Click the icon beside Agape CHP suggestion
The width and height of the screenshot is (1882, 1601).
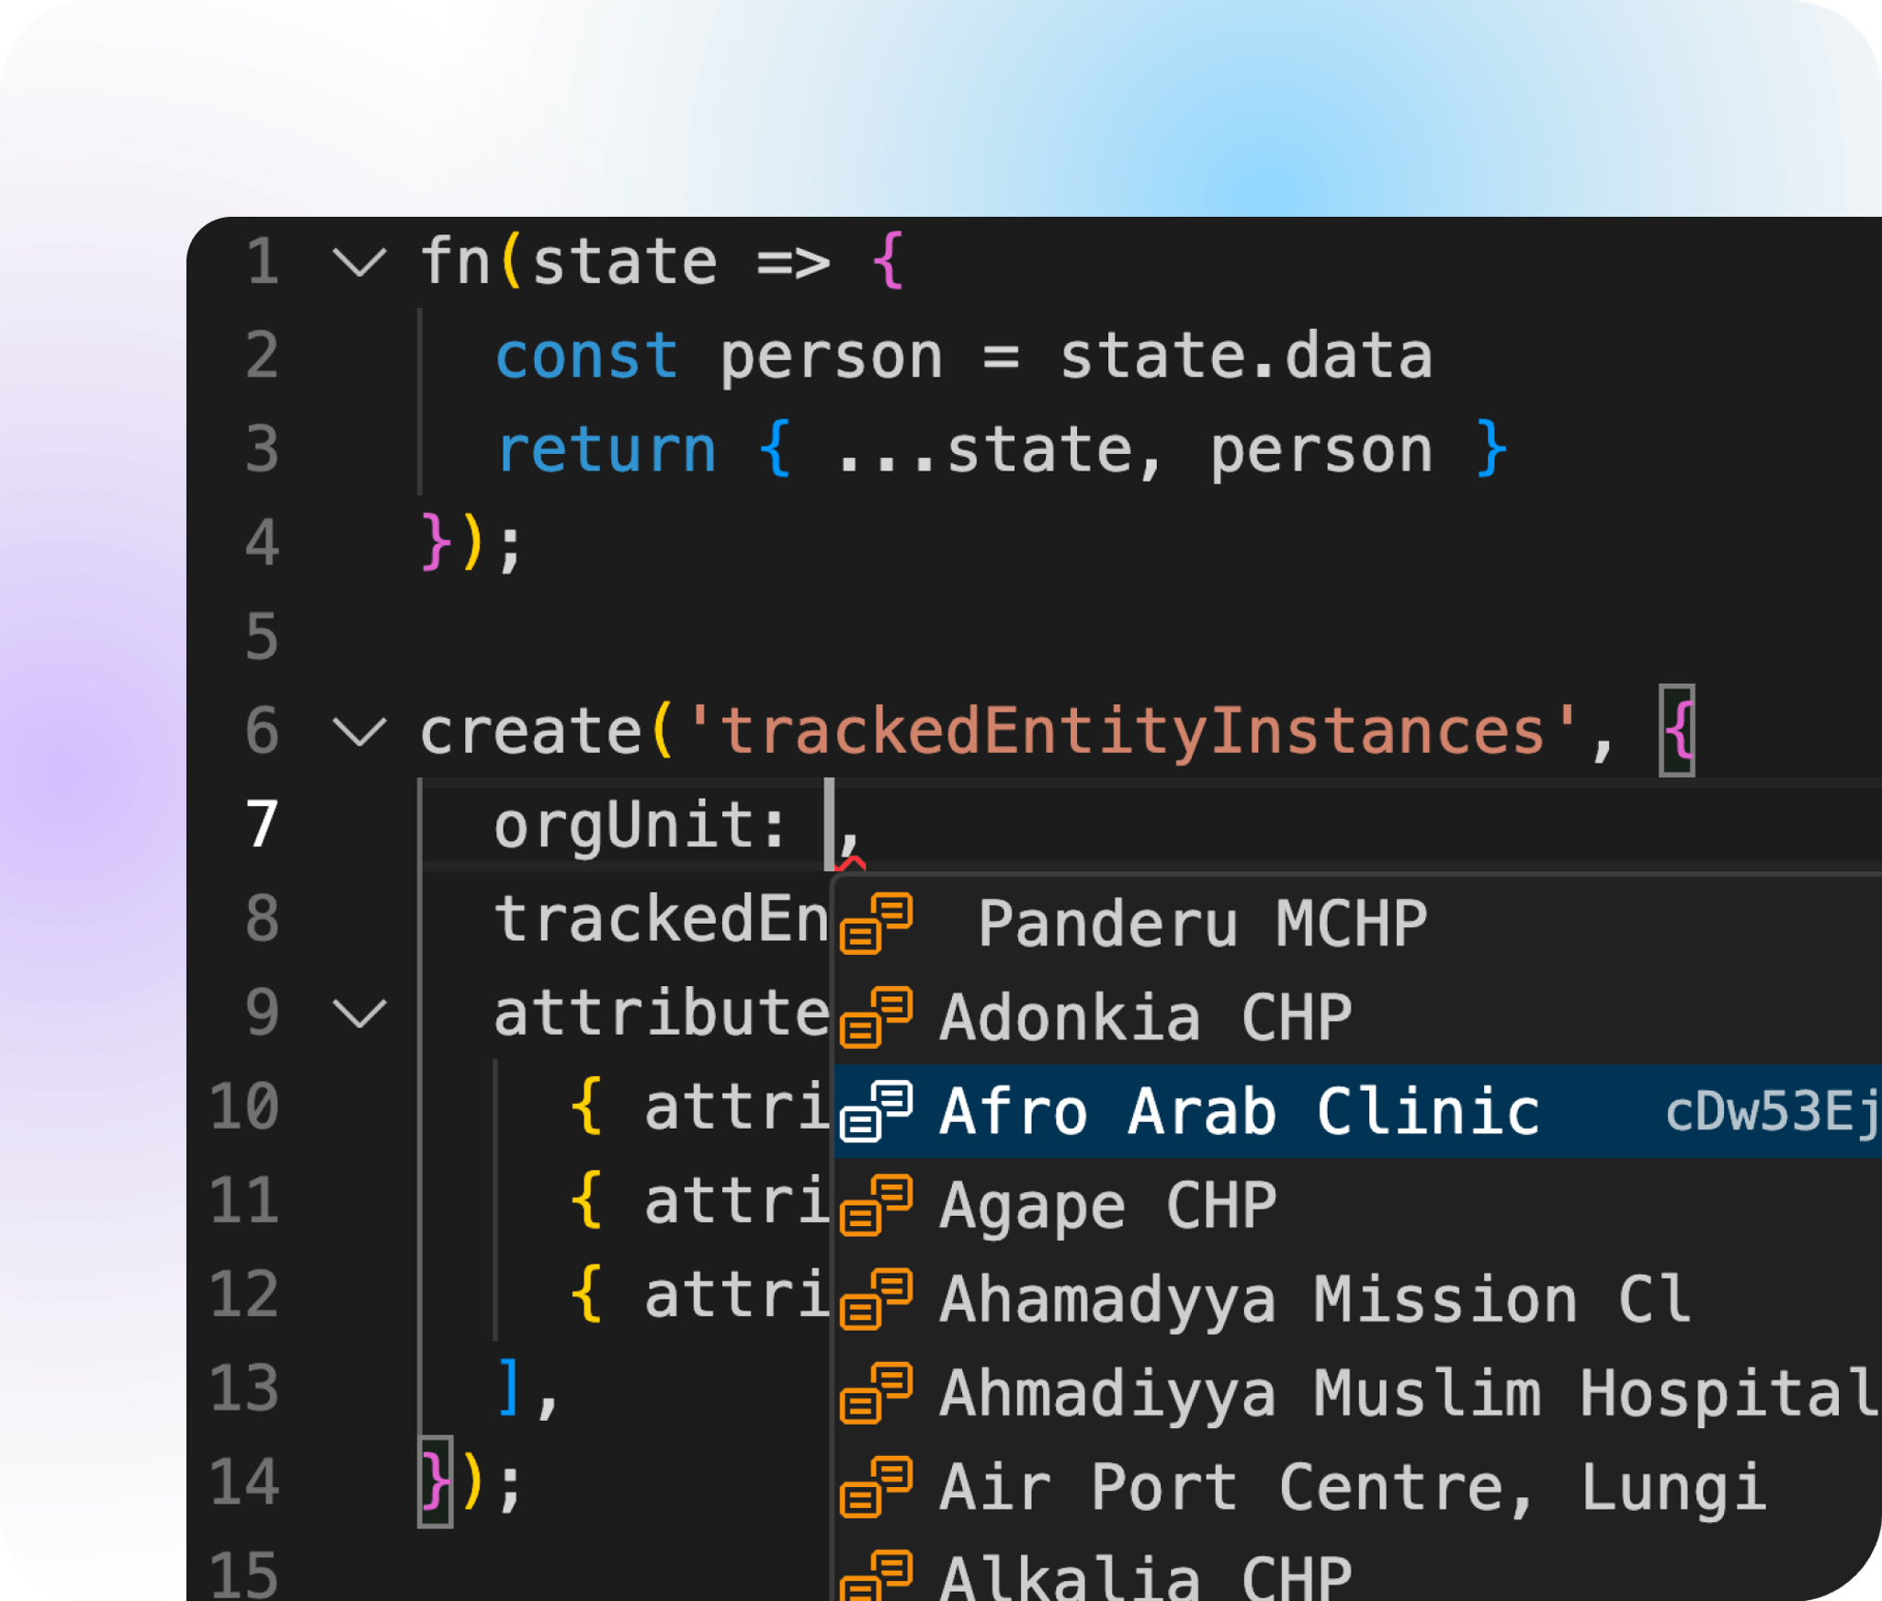pyautogui.click(x=876, y=1205)
